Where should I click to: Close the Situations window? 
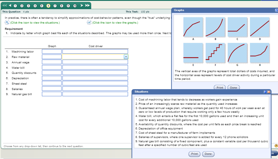pos(269,92)
